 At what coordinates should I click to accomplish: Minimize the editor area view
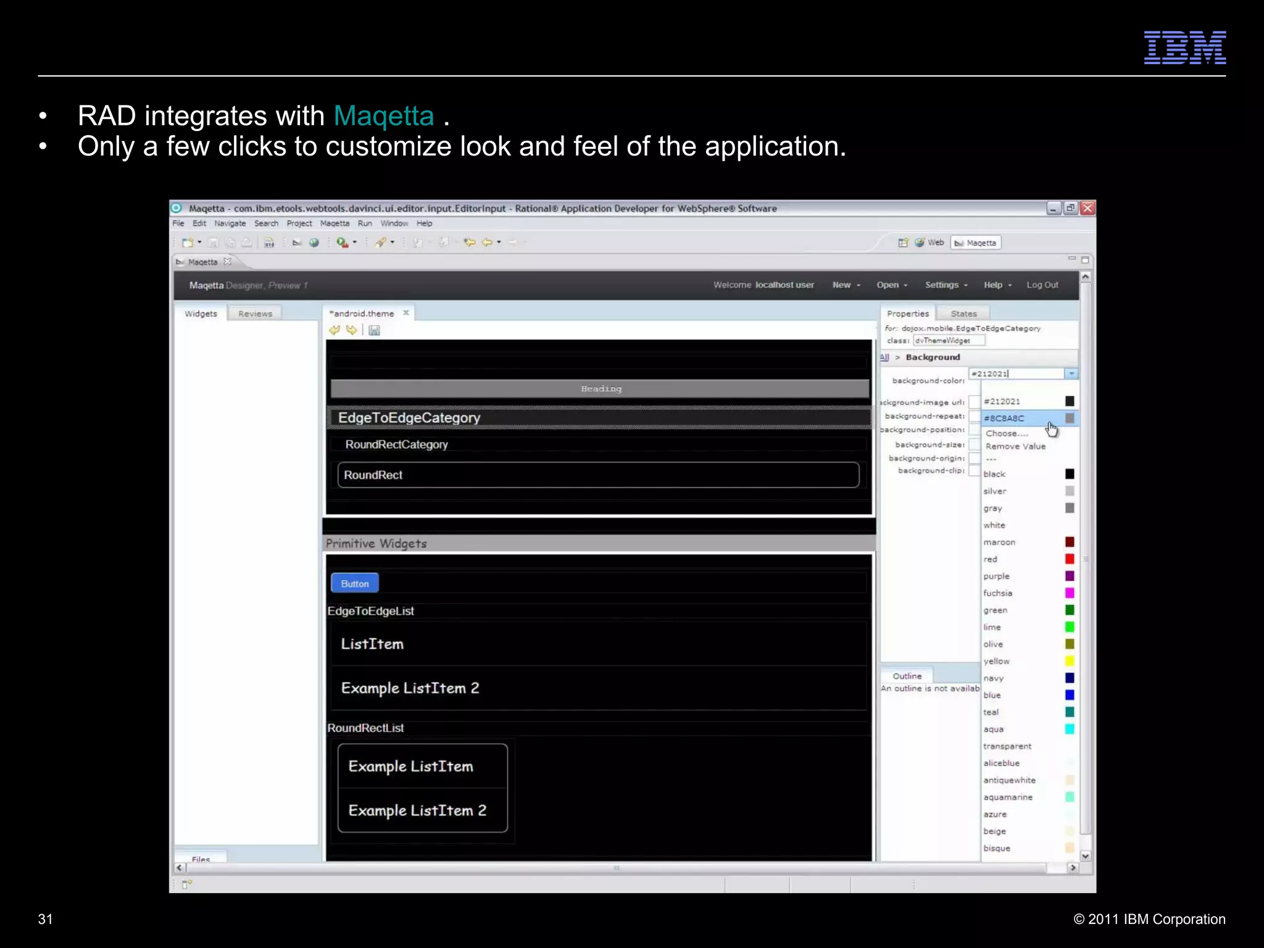coord(1071,259)
